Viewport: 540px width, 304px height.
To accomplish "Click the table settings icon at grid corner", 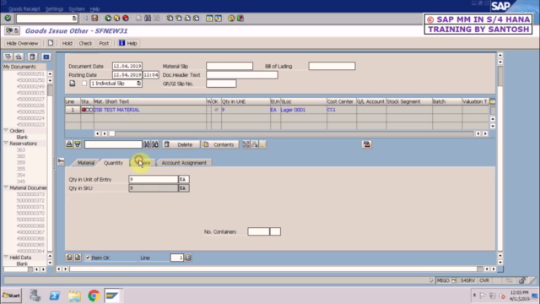I will 493,101.
